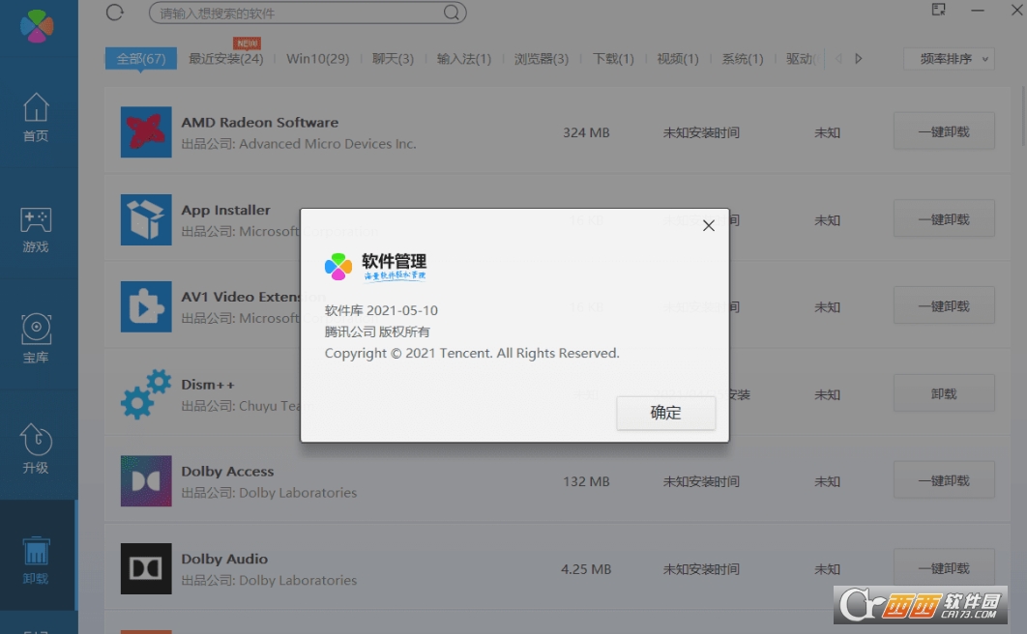Click the AMD Radeon Software name
This screenshot has height=634, width=1027.
[260, 123]
